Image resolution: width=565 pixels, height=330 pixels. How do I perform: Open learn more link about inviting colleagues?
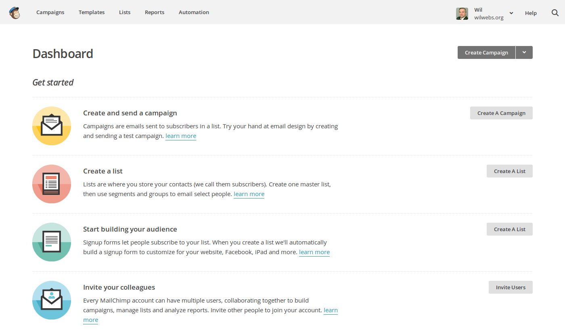coord(331,310)
